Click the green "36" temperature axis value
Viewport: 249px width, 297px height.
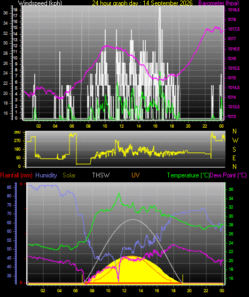pos(231,189)
